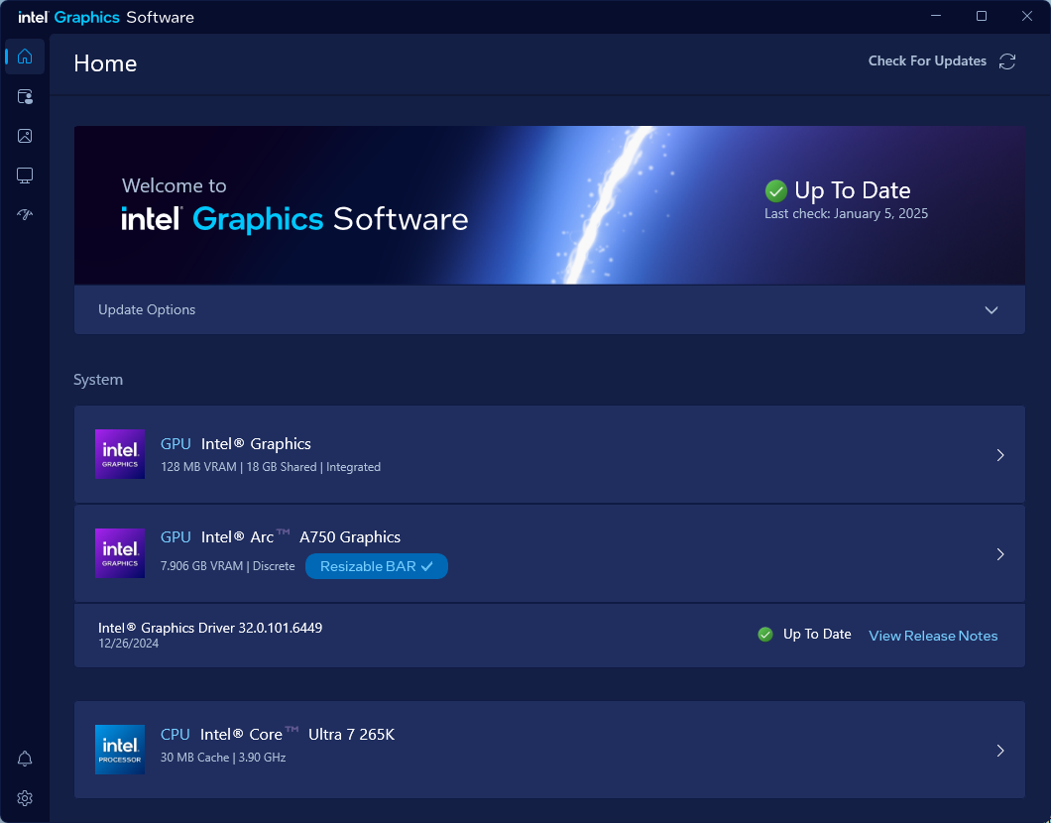This screenshot has height=823, width=1051.
Task: Close the Intel Graphics Software window
Action: [1027, 16]
